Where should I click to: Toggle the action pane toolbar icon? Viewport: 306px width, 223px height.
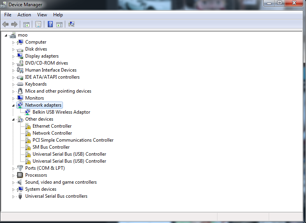[59, 25]
